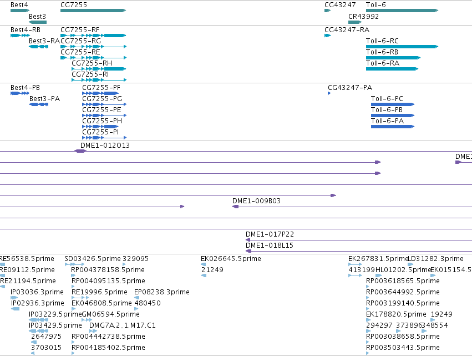Screen dimensions: 472x356
Task: Select the EP08238.3prime EST
Action: point(136,298)
